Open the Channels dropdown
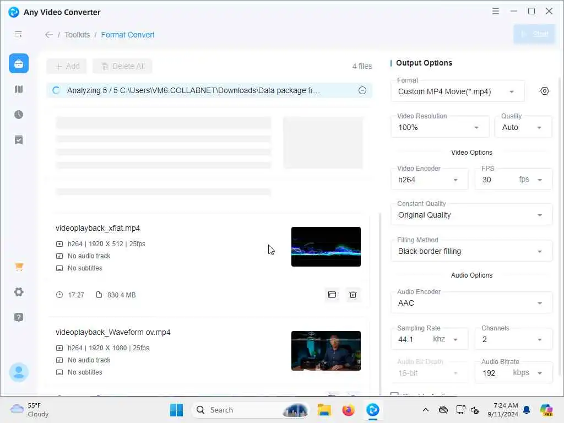Viewport: 564px width, 423px height. tap(513, 339)
